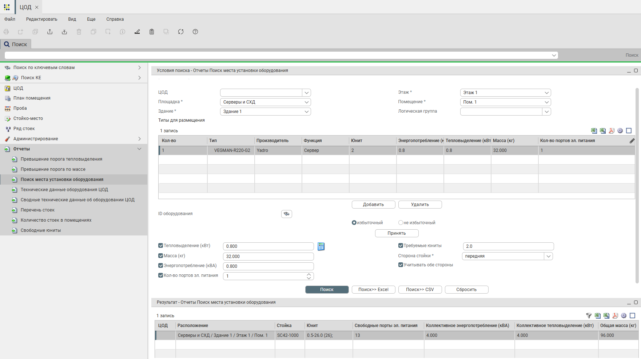Uncheck the Масса (кг) checkbox
This screenshot has height=359, width=641.
point(161,256)
